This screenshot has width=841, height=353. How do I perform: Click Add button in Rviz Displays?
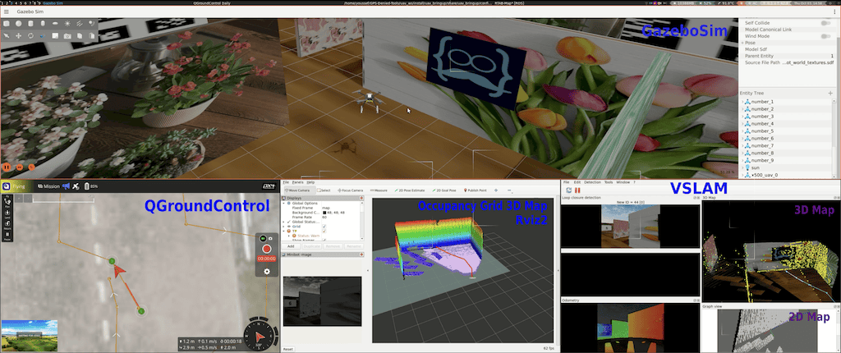click(291, 246)
